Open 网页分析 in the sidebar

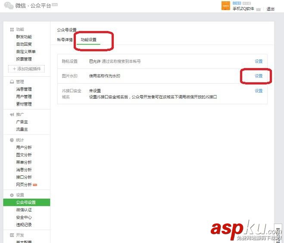24,184
